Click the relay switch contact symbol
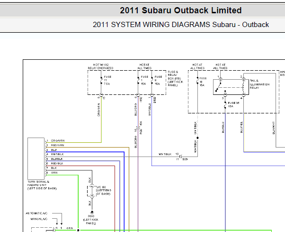Screen dimensions: 285x232 pyautogui.click(x=219, y=87)
